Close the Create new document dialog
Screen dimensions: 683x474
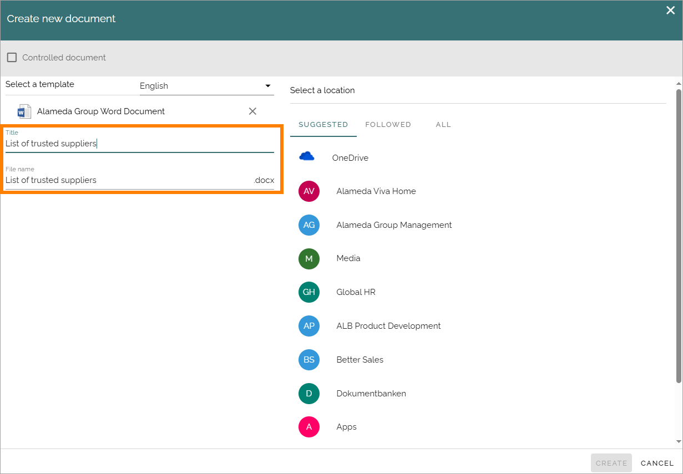click(x=670, y=10)
